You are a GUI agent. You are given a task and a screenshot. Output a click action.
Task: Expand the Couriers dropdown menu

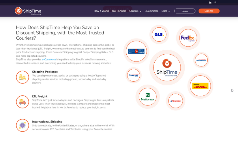pos(135,11)
